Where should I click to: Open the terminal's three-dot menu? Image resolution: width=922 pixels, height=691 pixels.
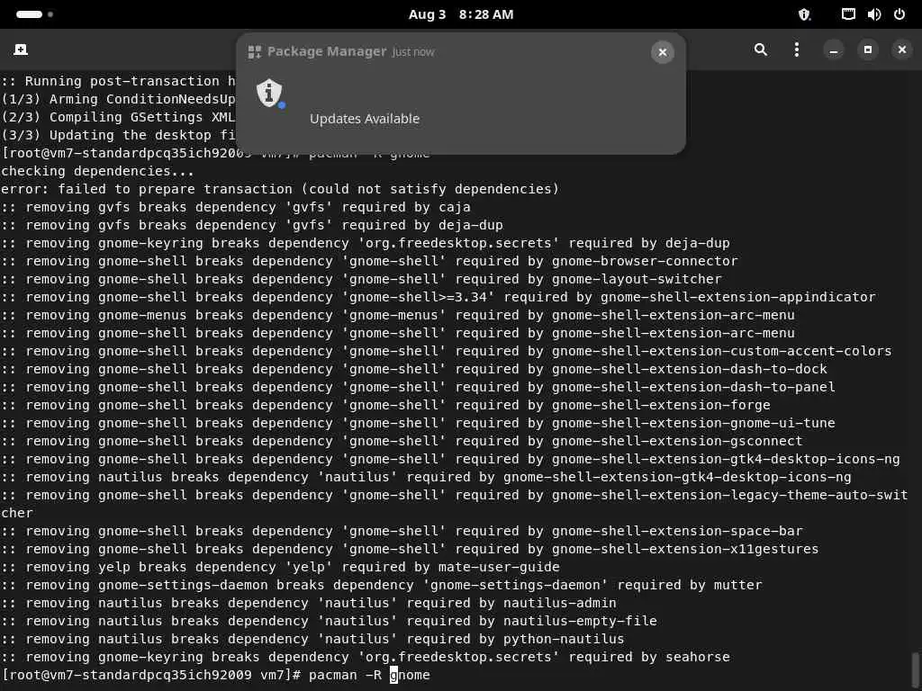797,50
